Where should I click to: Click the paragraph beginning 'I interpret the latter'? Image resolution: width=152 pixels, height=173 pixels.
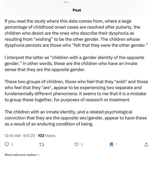coord(74,64)
